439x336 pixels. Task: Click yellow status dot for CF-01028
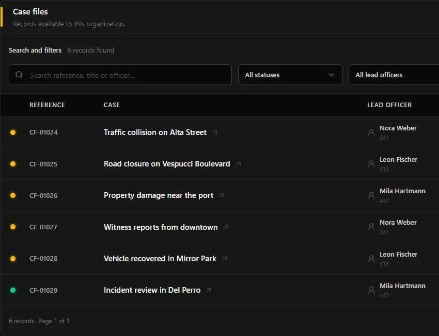13,259
